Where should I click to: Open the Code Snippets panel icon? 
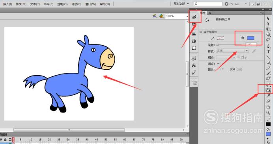point(194,58)
